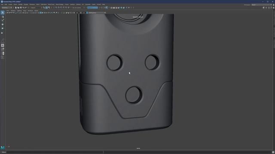The height and width of the screenshot is (154, 275).
Task: Activate the Rotate tool in toolbox
Action: click(x=3, y=28)
